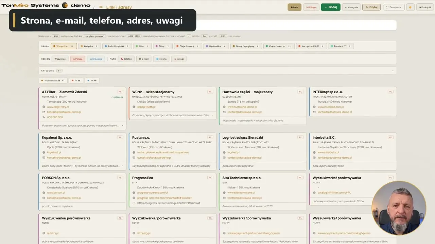Click the globe icon in Logrivet card
The image size is (435, 244).
tap(224, 152)
